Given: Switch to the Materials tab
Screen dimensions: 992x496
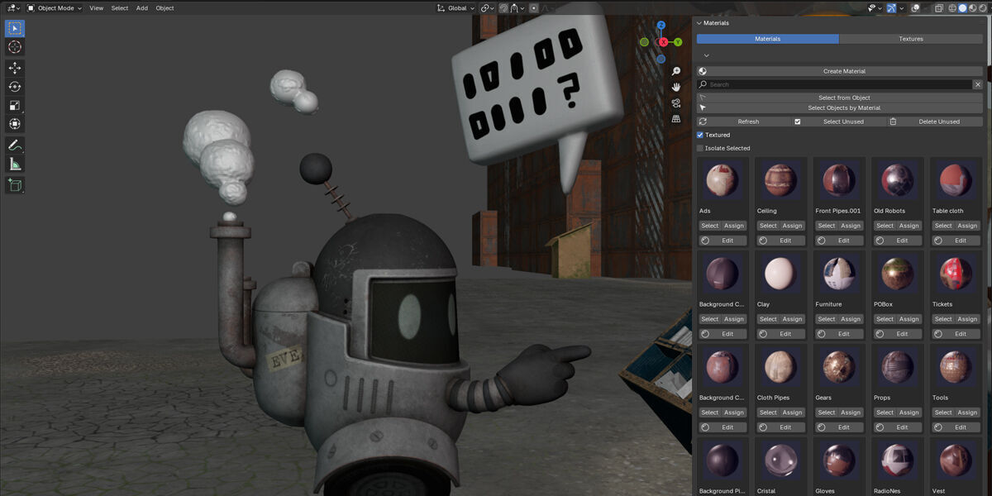Looking at the screenshot, I should pos(768,39).
